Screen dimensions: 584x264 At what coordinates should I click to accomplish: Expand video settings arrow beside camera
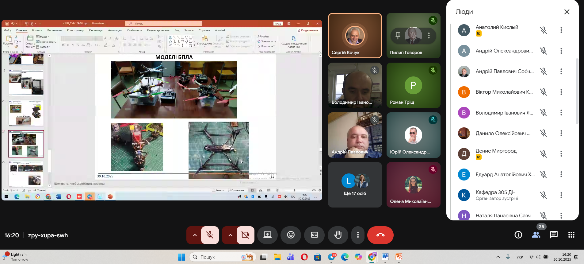coord(230,235)
